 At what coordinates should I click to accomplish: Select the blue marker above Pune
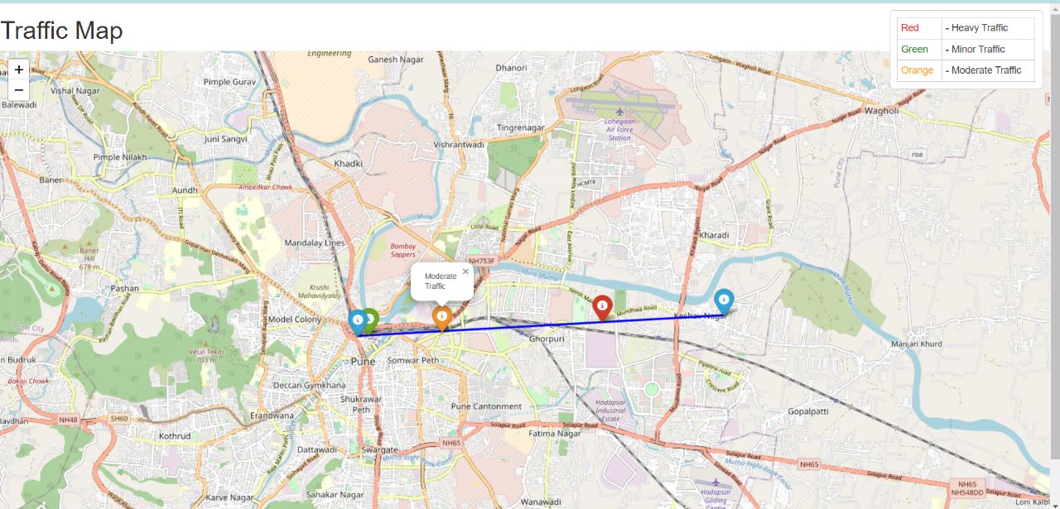tap(357, 322)
